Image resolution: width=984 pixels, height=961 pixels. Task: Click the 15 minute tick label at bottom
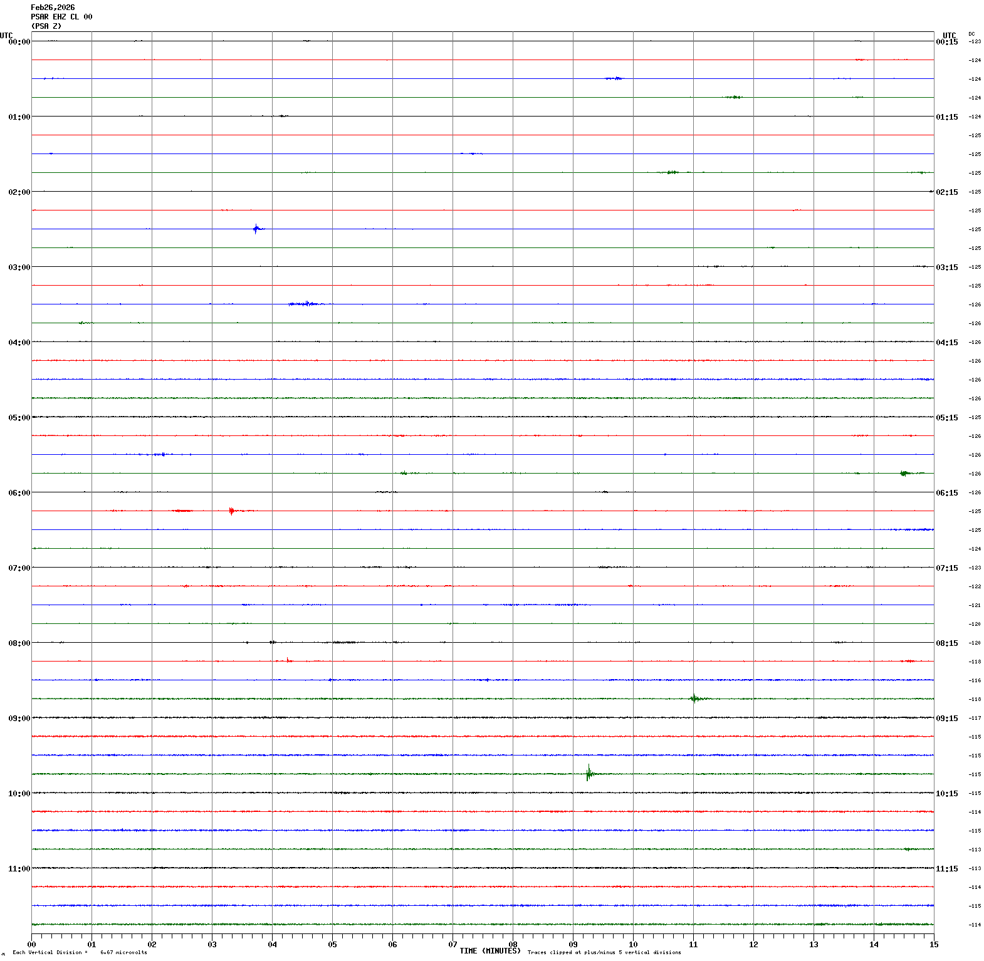click(934, 945)
